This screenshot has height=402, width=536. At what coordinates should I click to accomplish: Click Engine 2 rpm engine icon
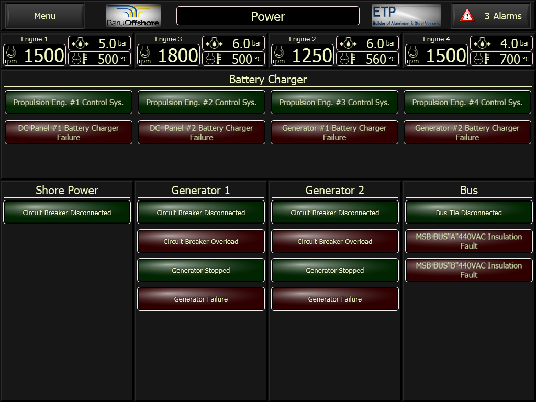pyautogui.click(x=279, y=52)
